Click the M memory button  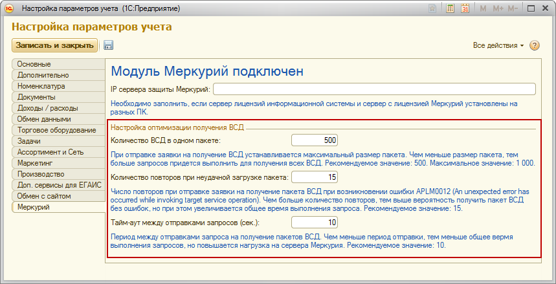coord(483,9)
